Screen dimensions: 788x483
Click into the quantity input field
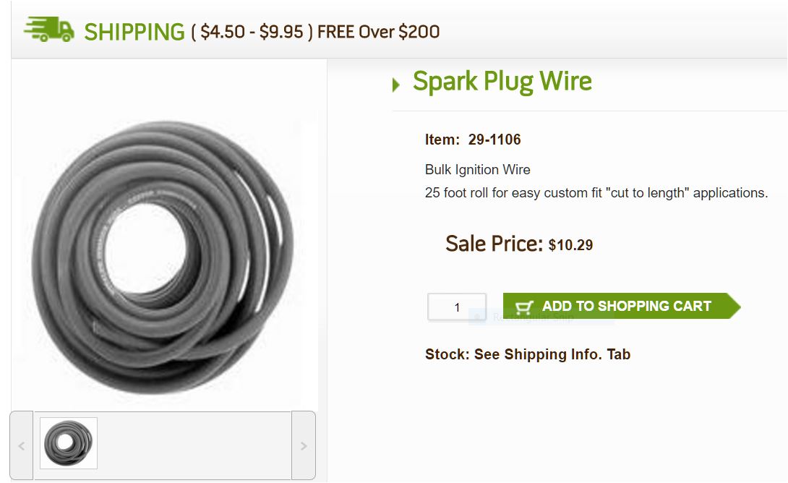[x=457, y=307]
